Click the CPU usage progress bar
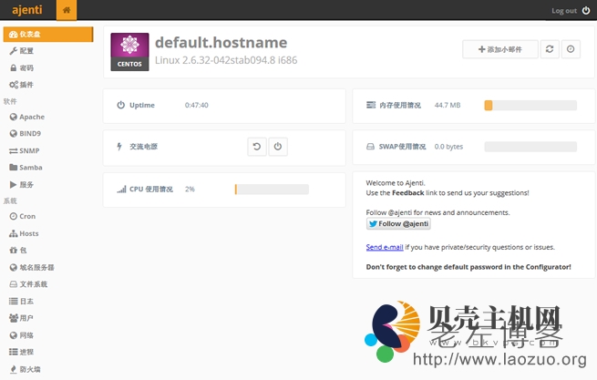This screenshot has height=380, width=597. 272,190
